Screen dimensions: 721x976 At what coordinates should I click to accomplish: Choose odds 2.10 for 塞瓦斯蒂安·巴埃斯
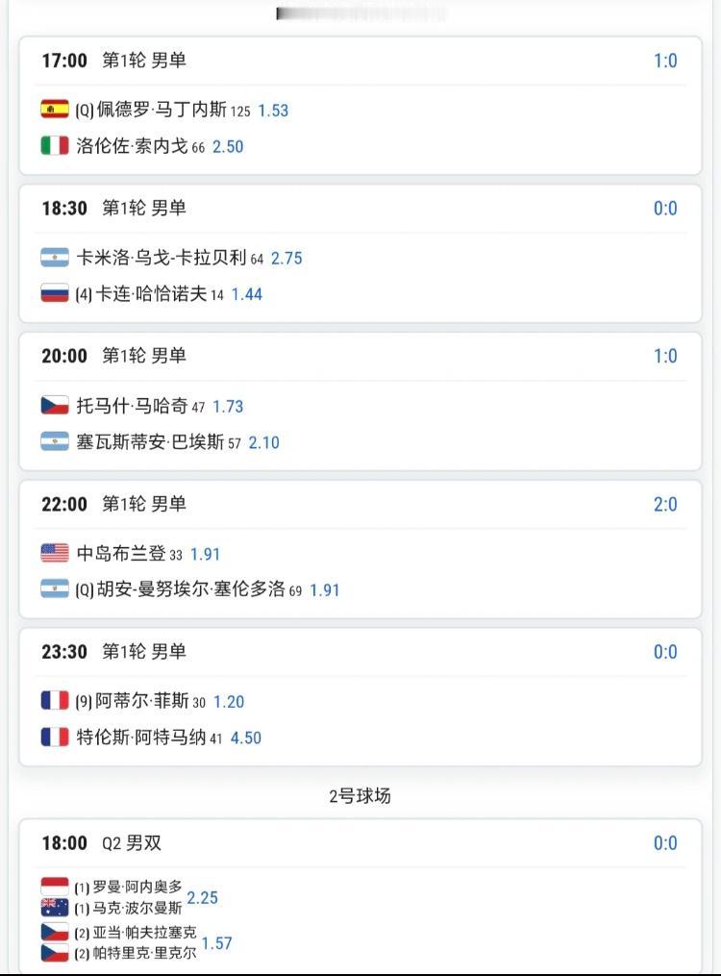263,443
